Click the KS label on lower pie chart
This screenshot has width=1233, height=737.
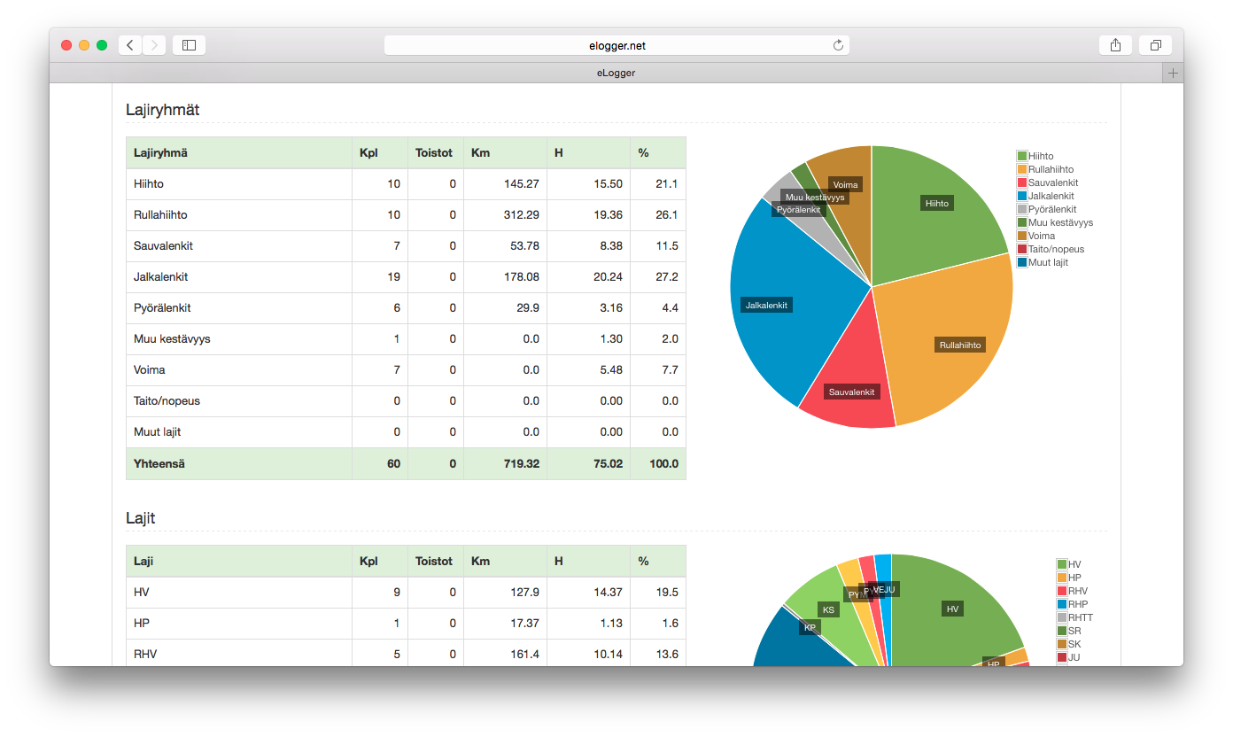coord(828,610)
